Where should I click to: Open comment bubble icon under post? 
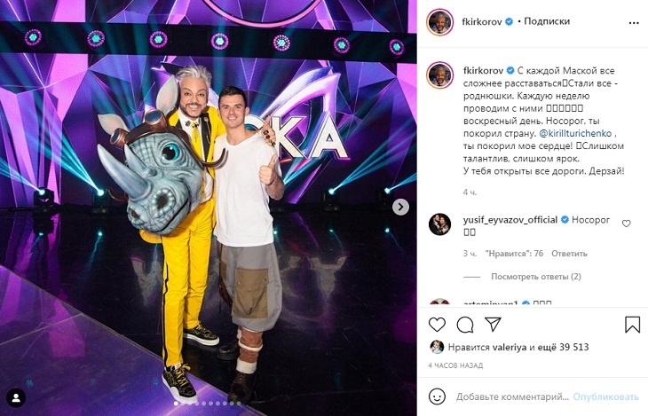[465, 325]
